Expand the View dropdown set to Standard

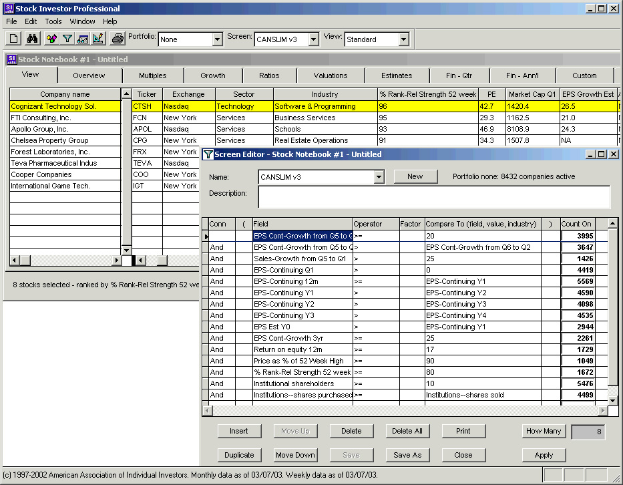tap(403, 40)
